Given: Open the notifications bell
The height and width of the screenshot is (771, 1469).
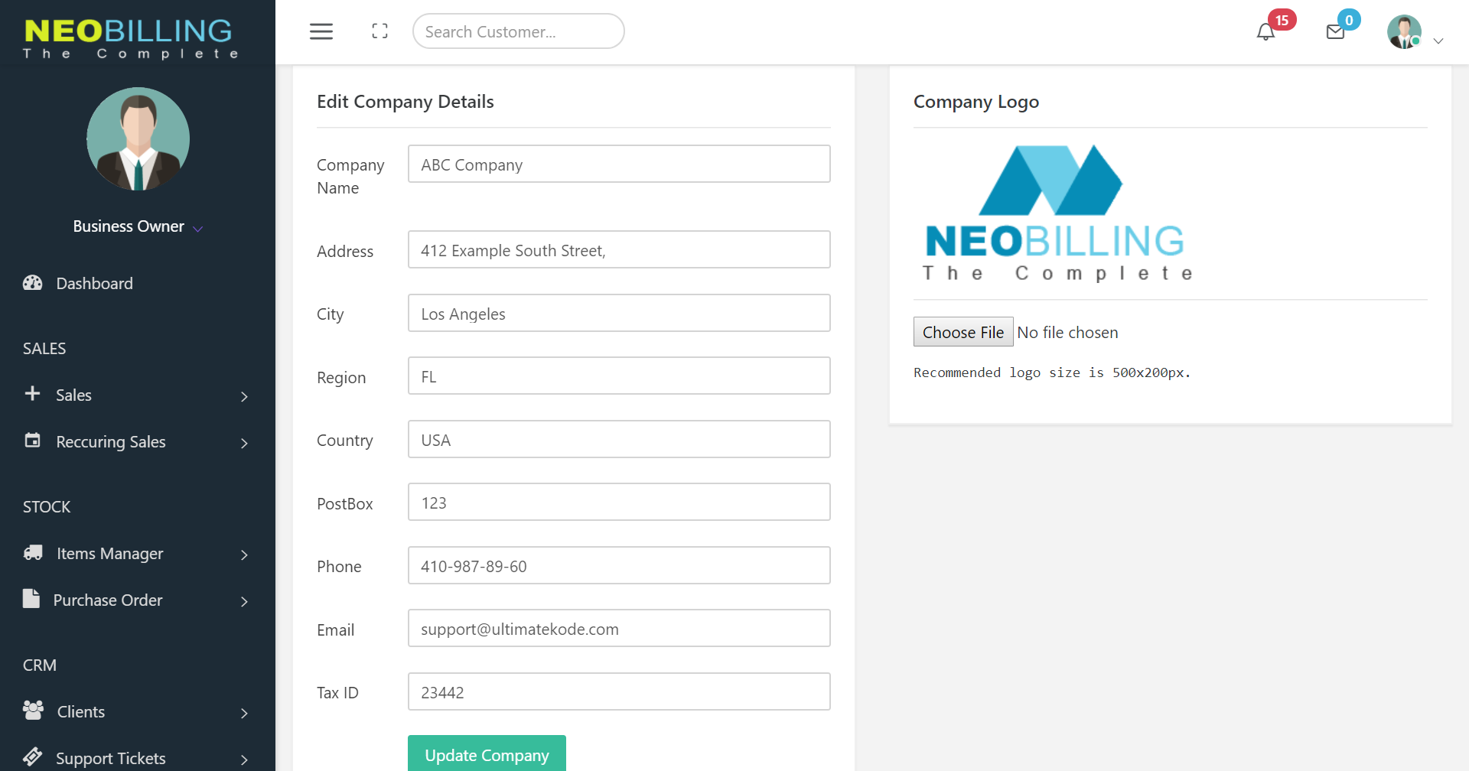Looking at the screenshot, I should [1265, 32].
